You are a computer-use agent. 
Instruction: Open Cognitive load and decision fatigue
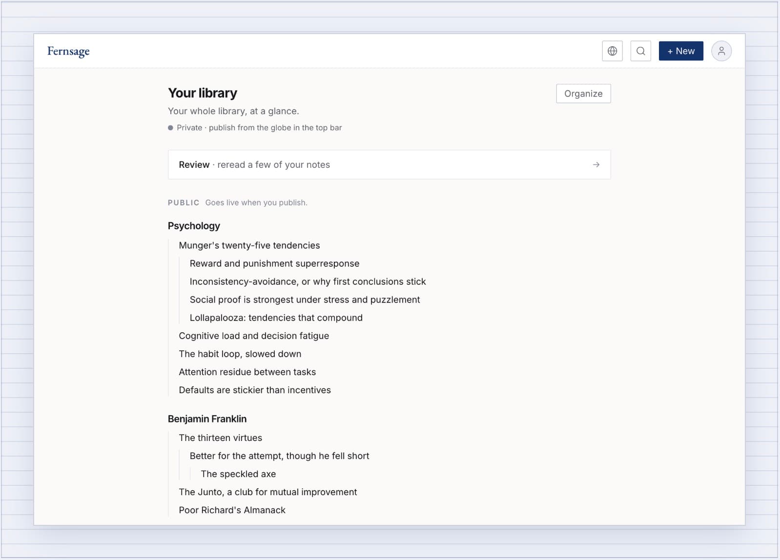[254, 336]
